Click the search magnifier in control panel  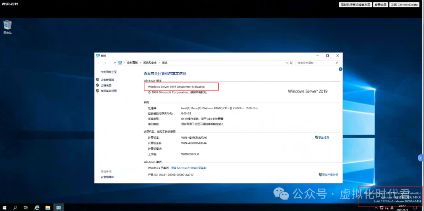[x=337, y=63]
